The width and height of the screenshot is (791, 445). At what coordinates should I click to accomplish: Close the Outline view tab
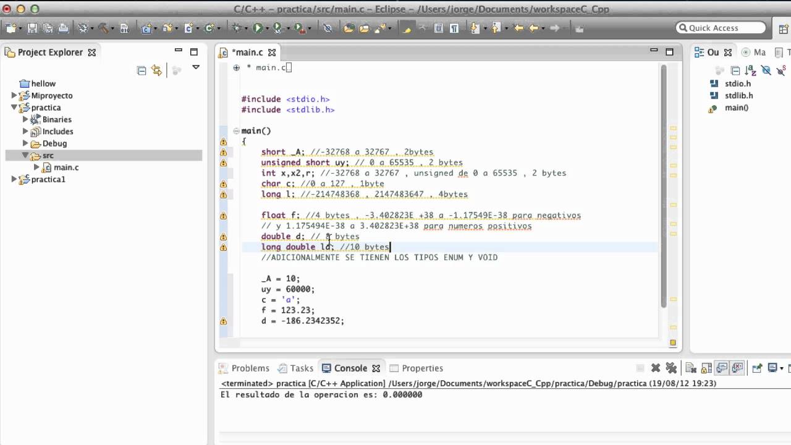[x=728, y=53]
